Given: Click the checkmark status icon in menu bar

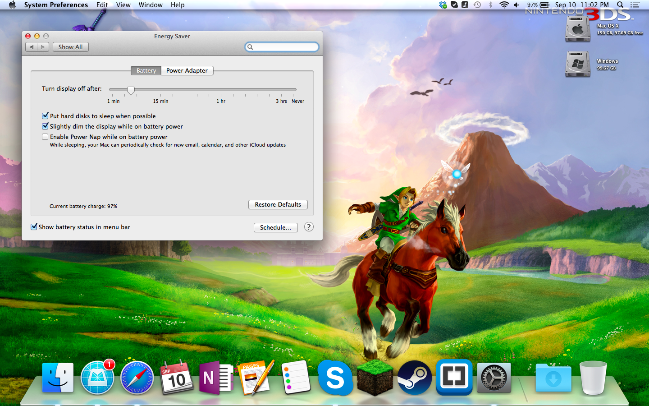Looking at the screenshot, I should pyautogui.click(x=454, y=5).
